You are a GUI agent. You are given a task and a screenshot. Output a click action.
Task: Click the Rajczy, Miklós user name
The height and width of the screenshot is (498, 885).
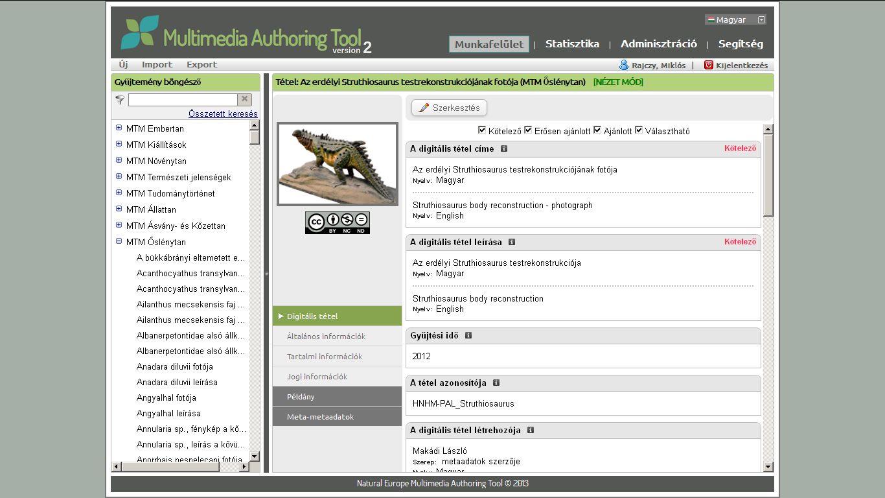pos(658,65)
